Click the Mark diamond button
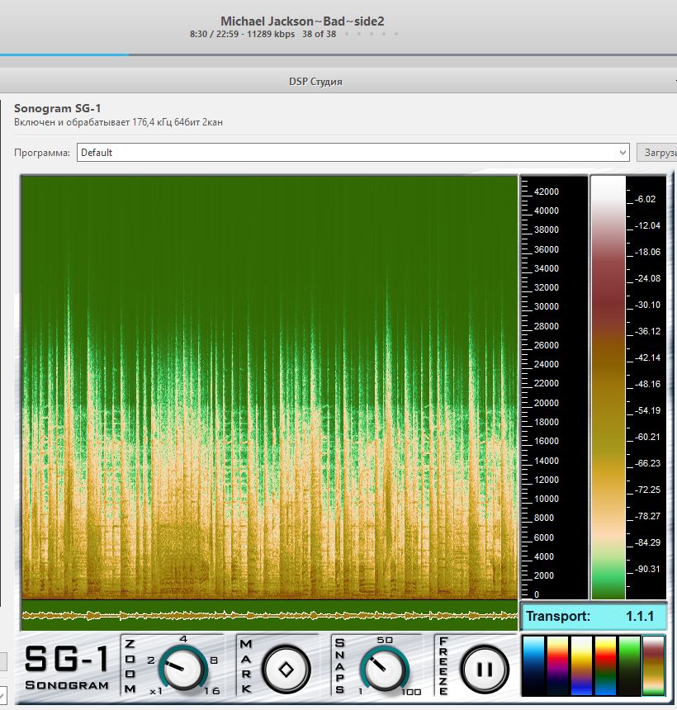The height and width of the screenshot is (710, 677). pos(284,667)
